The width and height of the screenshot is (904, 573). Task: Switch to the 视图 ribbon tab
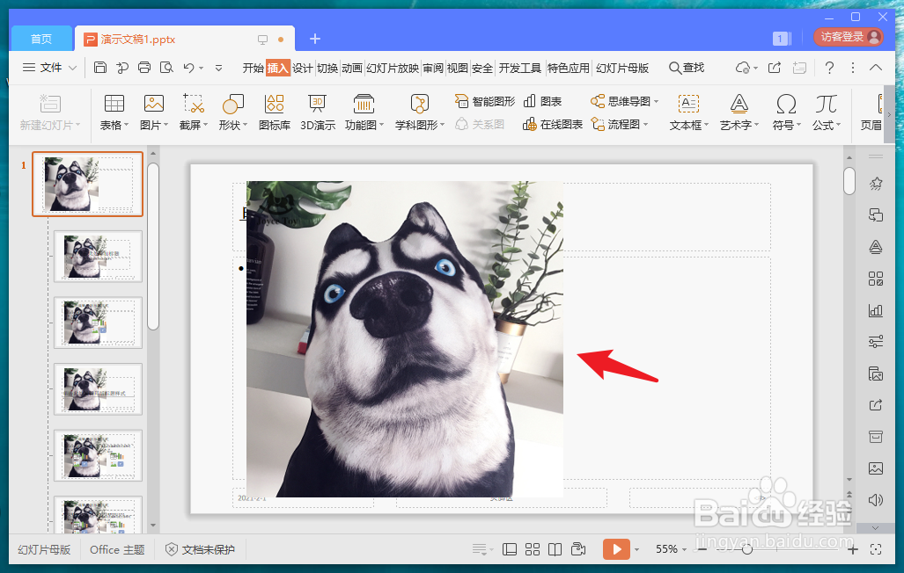click(457, 68)
